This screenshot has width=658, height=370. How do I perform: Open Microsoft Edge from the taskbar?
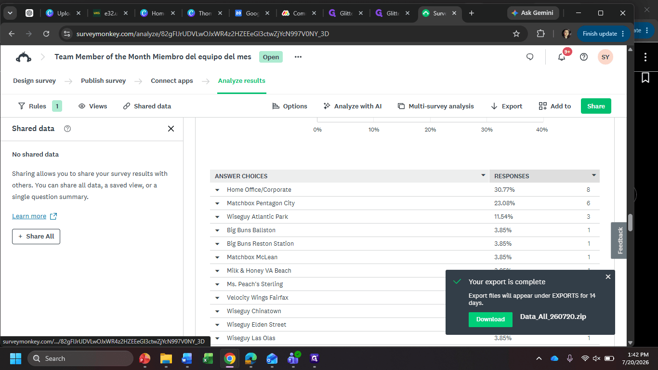[x=251, y=358]
